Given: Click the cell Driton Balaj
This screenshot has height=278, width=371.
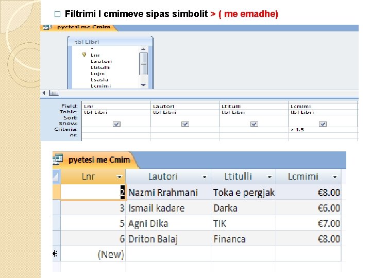Looking at the screenshot, I should 168,238.
